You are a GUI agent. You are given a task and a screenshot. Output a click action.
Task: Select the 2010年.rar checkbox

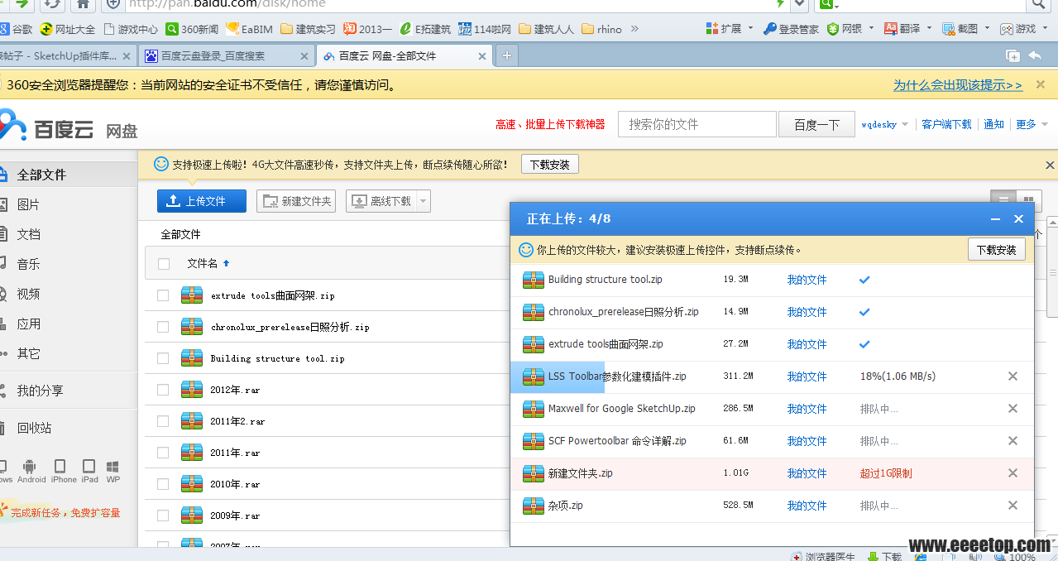coord(163,484)
